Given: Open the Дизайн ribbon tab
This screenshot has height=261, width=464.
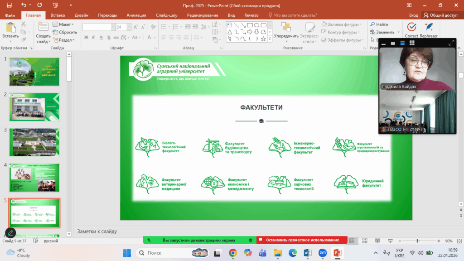Looking at the screenshot, I should pos(82,15).
